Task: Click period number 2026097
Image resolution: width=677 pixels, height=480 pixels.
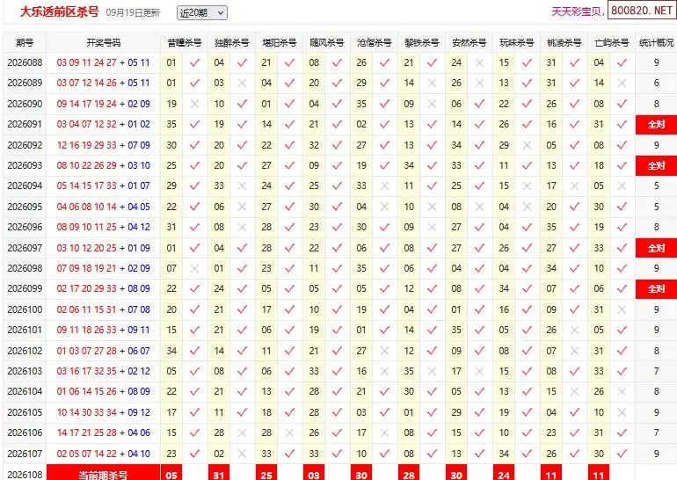Action: pyautogui.click(x=25, y=248)
